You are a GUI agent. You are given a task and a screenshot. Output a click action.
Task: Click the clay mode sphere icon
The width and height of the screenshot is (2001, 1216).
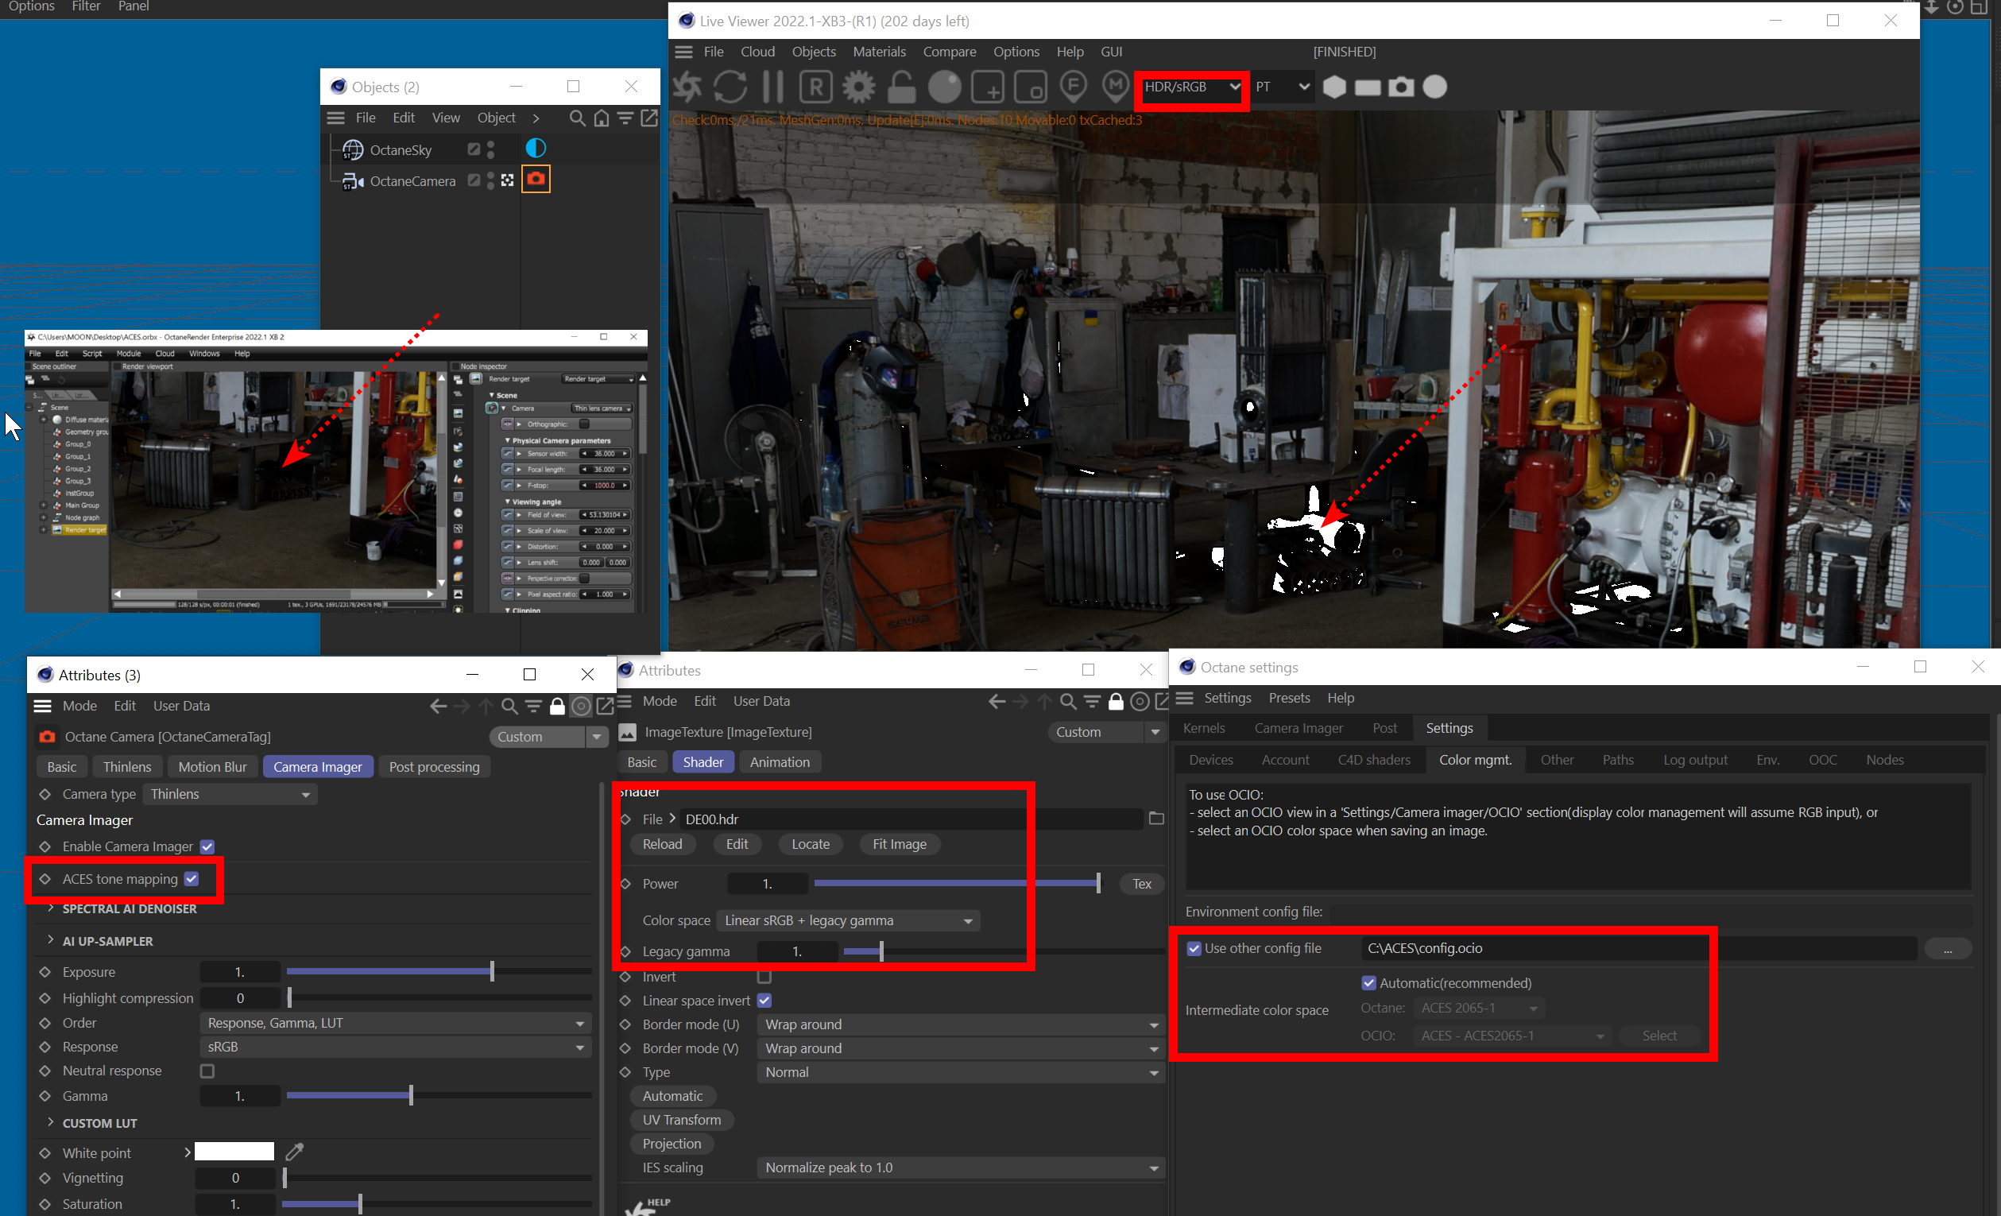click(944, 87)
